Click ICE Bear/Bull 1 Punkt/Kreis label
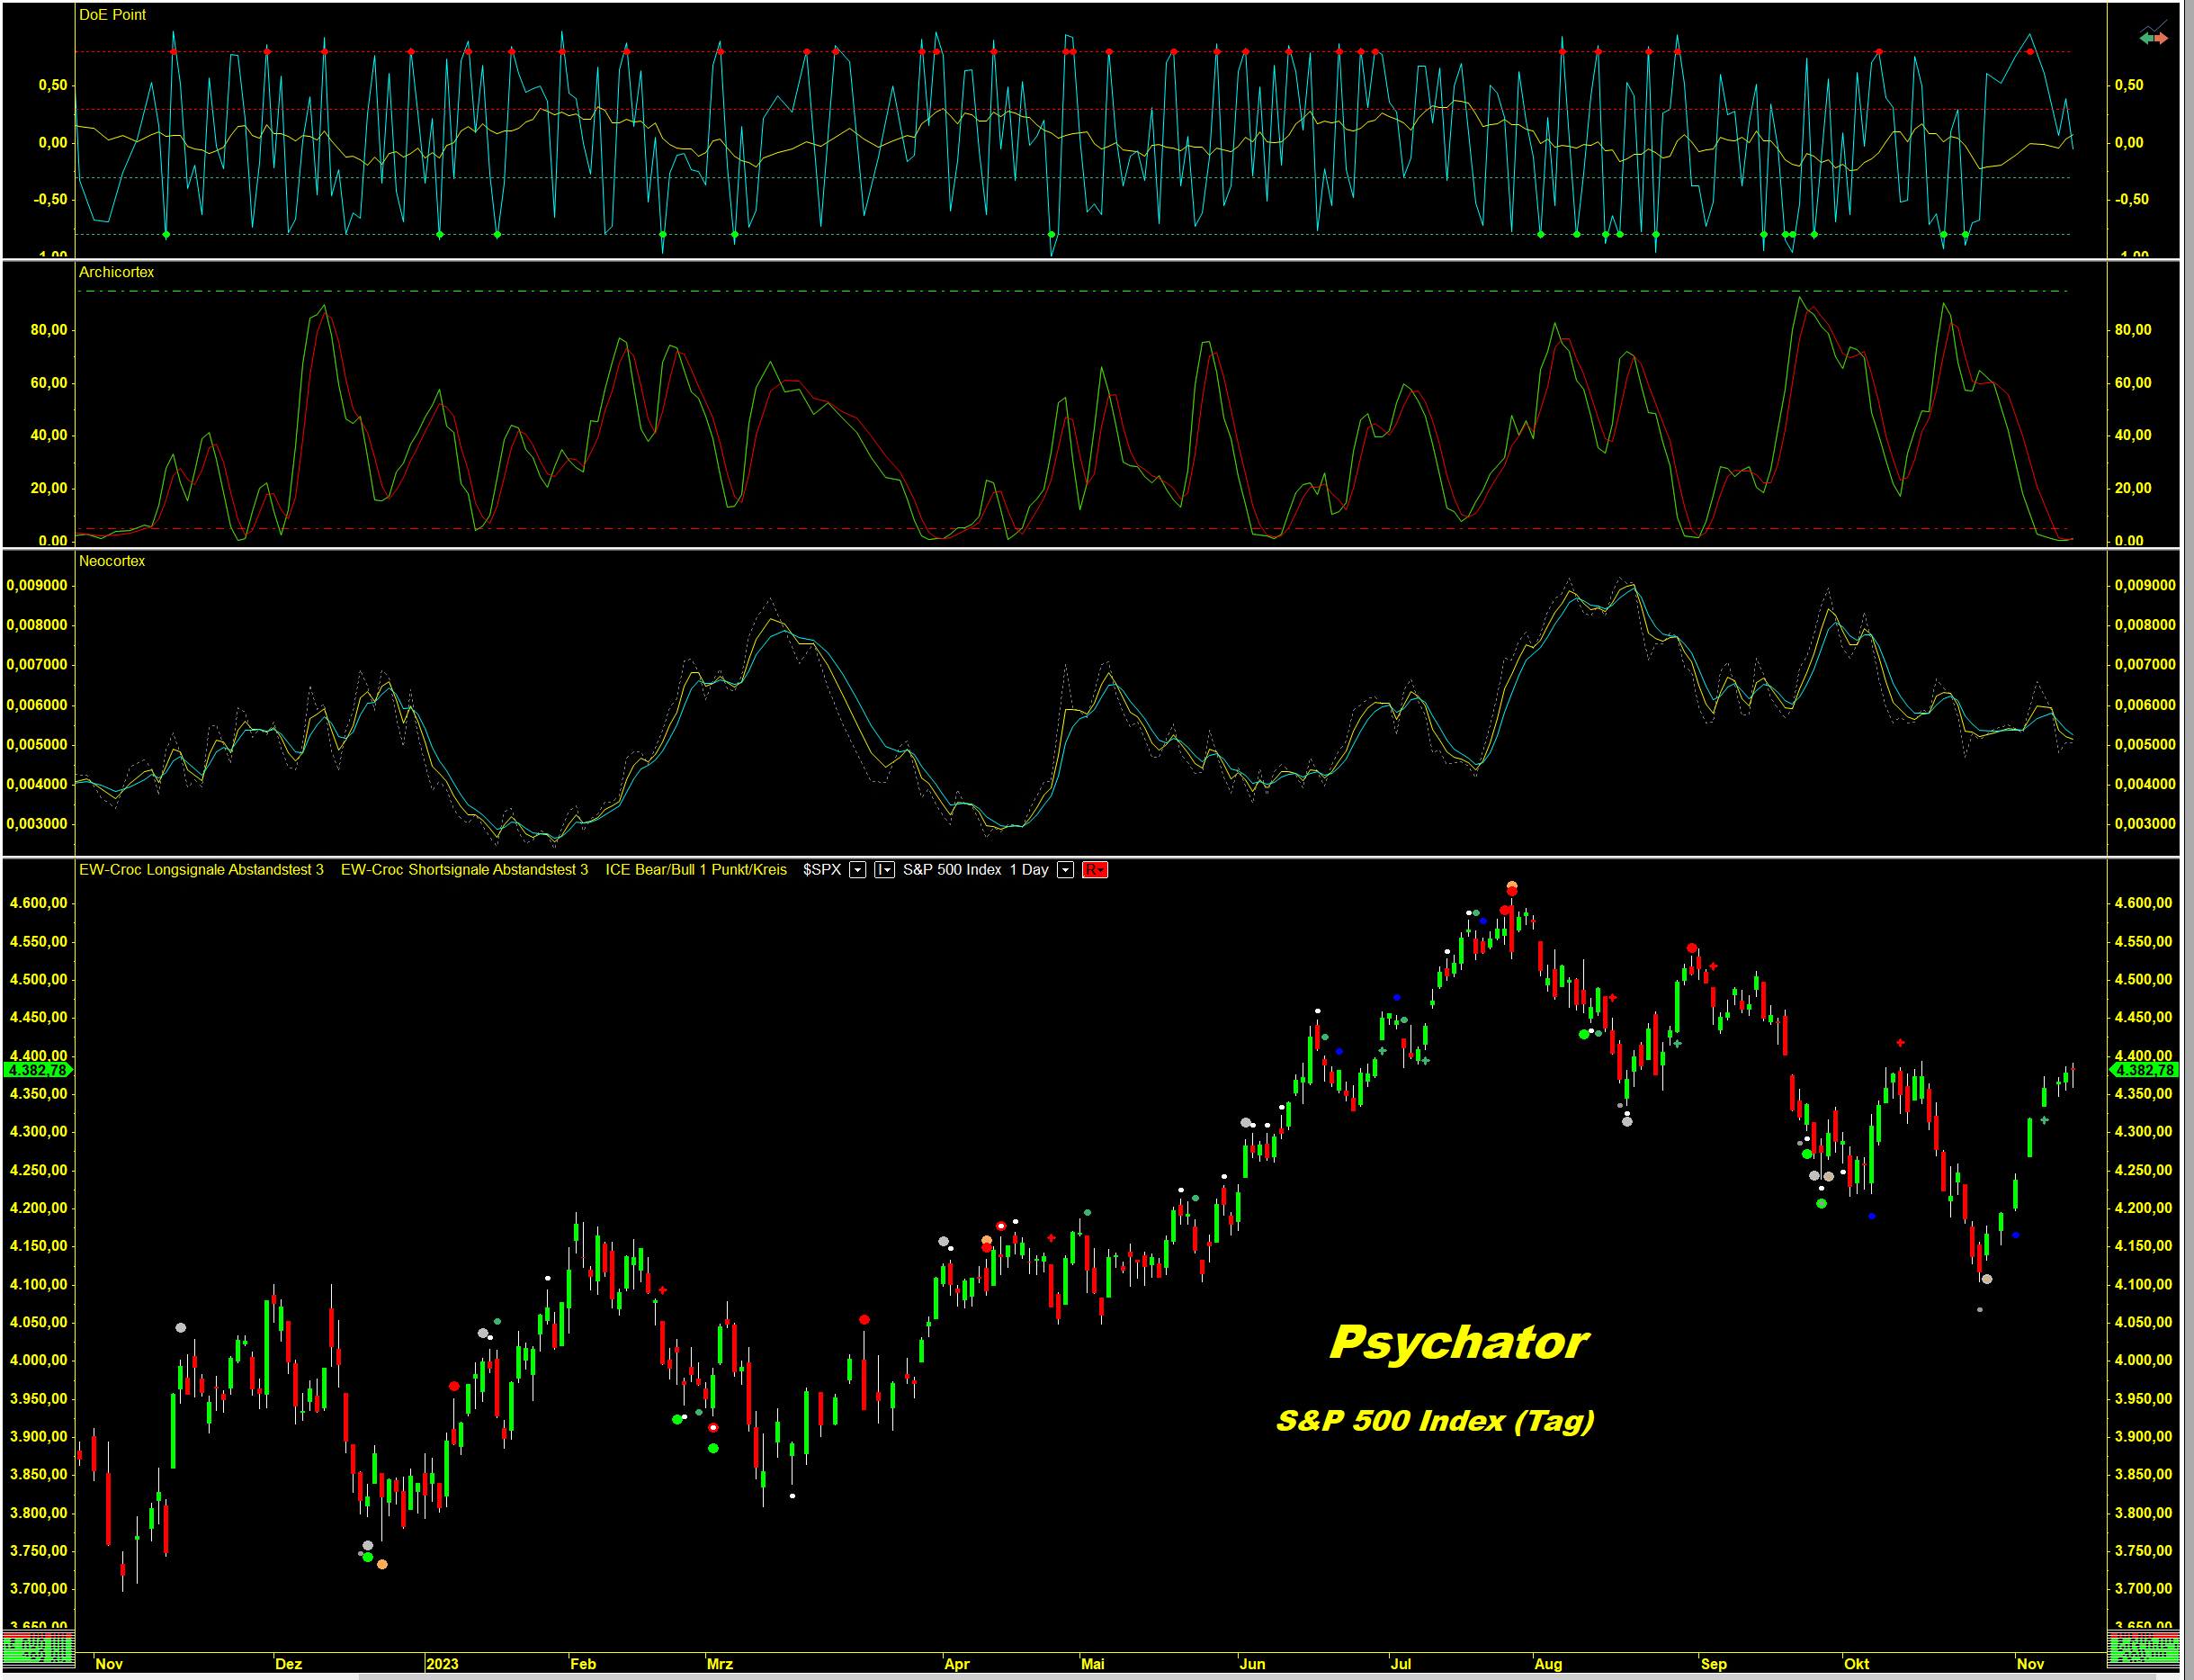The height and width of the screenshot is (1680, 2194). click(x=695, y=870)
